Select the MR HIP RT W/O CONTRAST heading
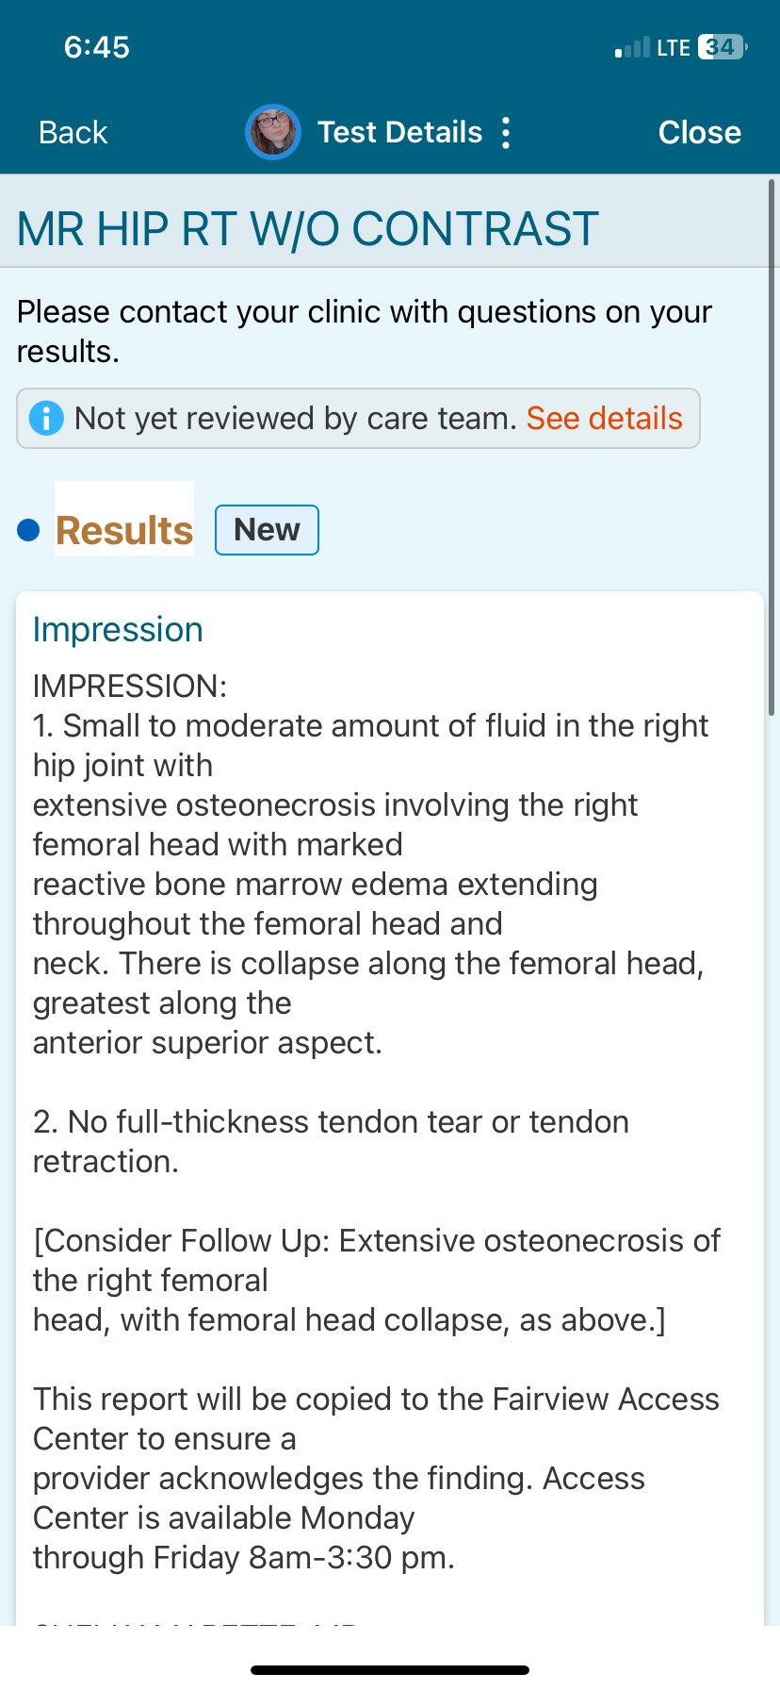This screenshot has width=780, height=1690. (x=308, y=229)
